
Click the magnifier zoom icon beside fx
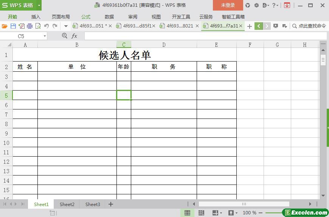pos(65,36)
